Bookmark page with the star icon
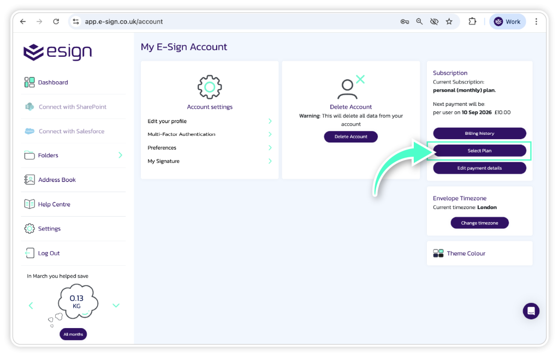 click(x=449, y=22)
